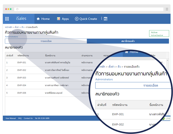Click the table scrollbar up arrow

point(167,60)
